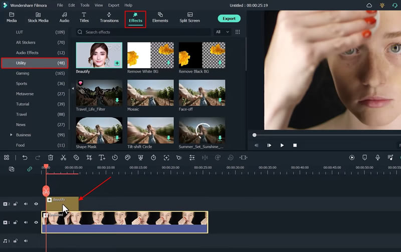Image resolution: width=401 pixels, height=252 pixels.
Task: Click the Duration timer icon
Action: [x=153, y=158]
